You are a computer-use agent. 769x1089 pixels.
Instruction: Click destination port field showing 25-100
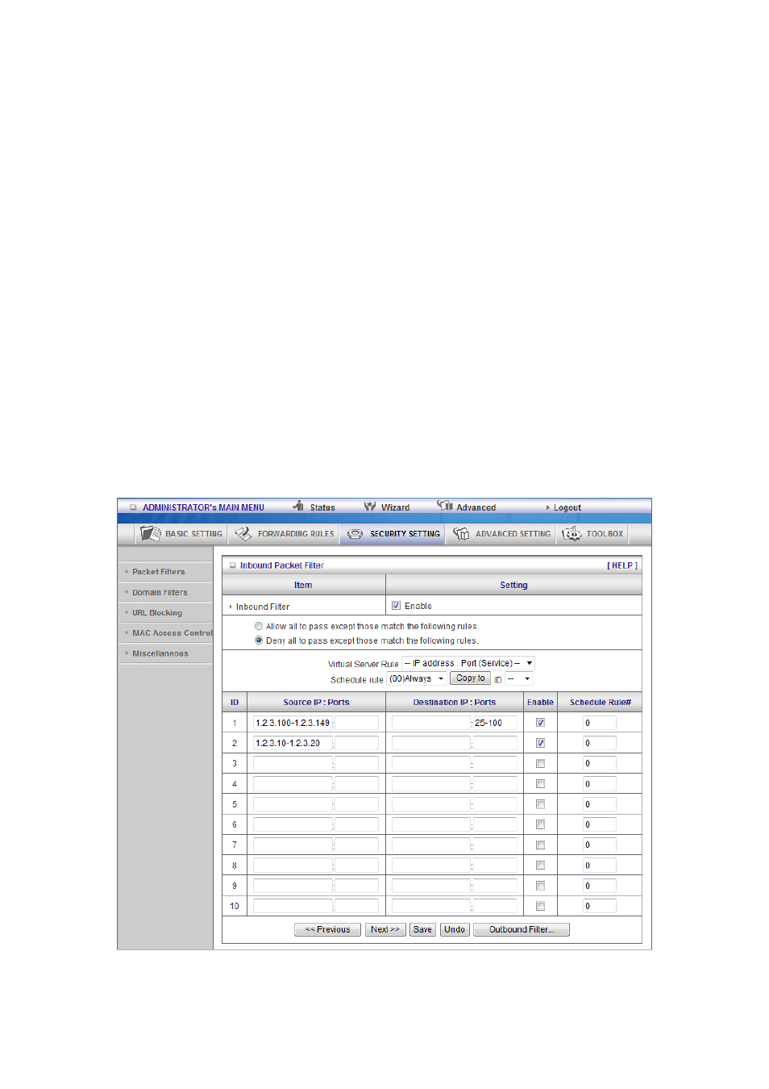[495, 723]
